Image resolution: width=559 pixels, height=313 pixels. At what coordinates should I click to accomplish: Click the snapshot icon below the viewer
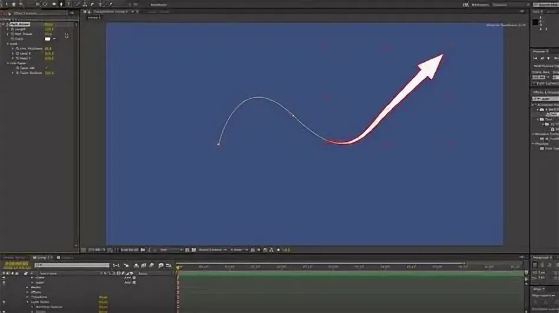coord(143,249)
